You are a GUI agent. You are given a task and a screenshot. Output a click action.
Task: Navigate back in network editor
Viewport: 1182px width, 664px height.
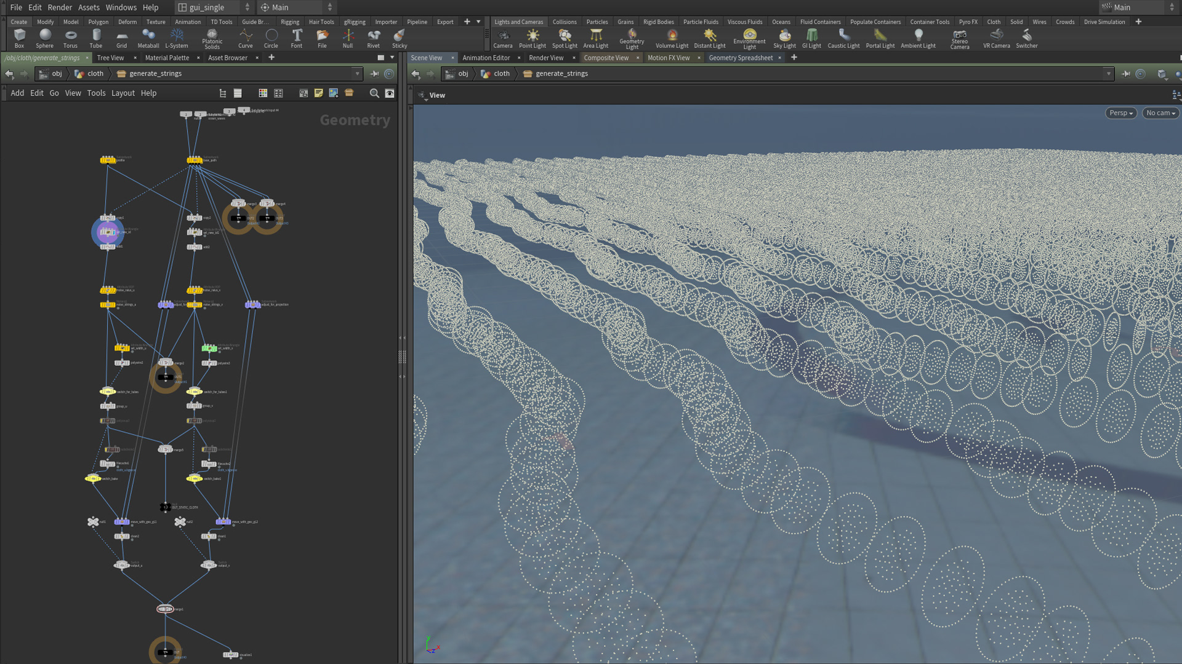pyautogui.click(x=9, y=74)
